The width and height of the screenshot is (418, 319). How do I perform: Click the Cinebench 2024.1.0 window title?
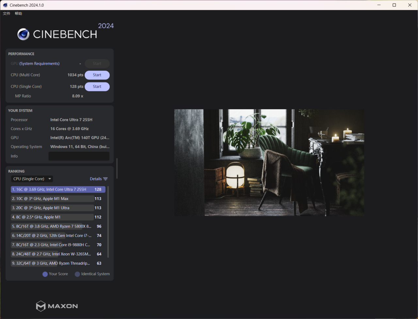(x=27, y=5)
